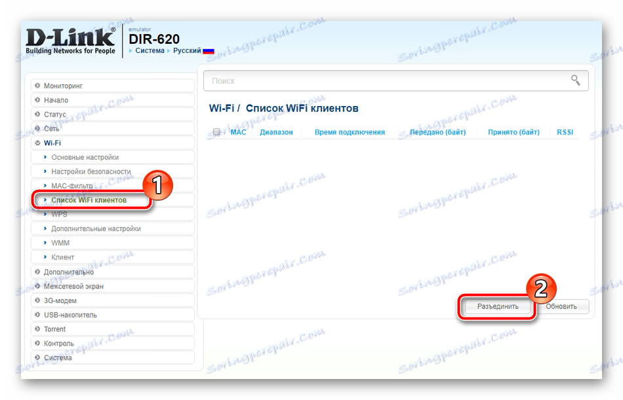Expand the Сеть menu section
Viewport: 623px width, 400px height.
pyautogui.click(x=113, y=128)
